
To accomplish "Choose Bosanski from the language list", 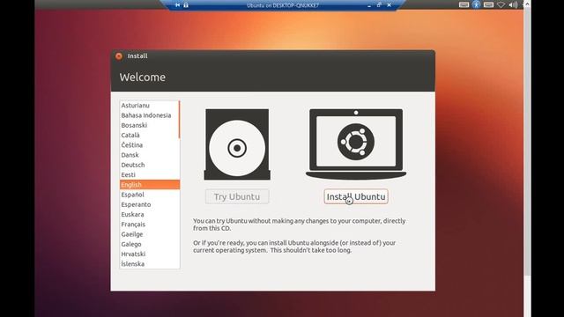I will click(x=149, y=125).
